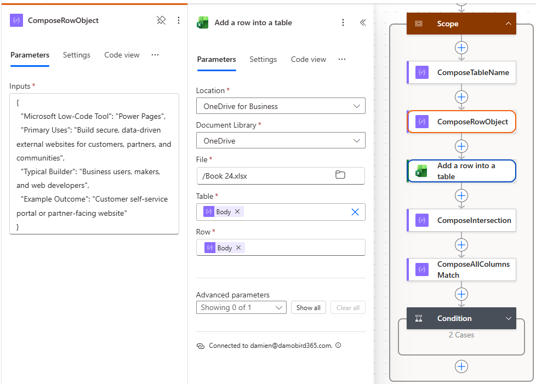Show more tabs in ComposeRowObject panel
536x384 pixels.
(155, 55)
